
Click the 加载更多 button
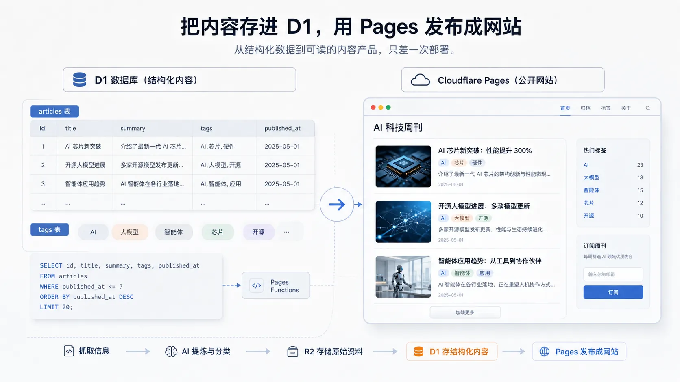tap(465, 312)
